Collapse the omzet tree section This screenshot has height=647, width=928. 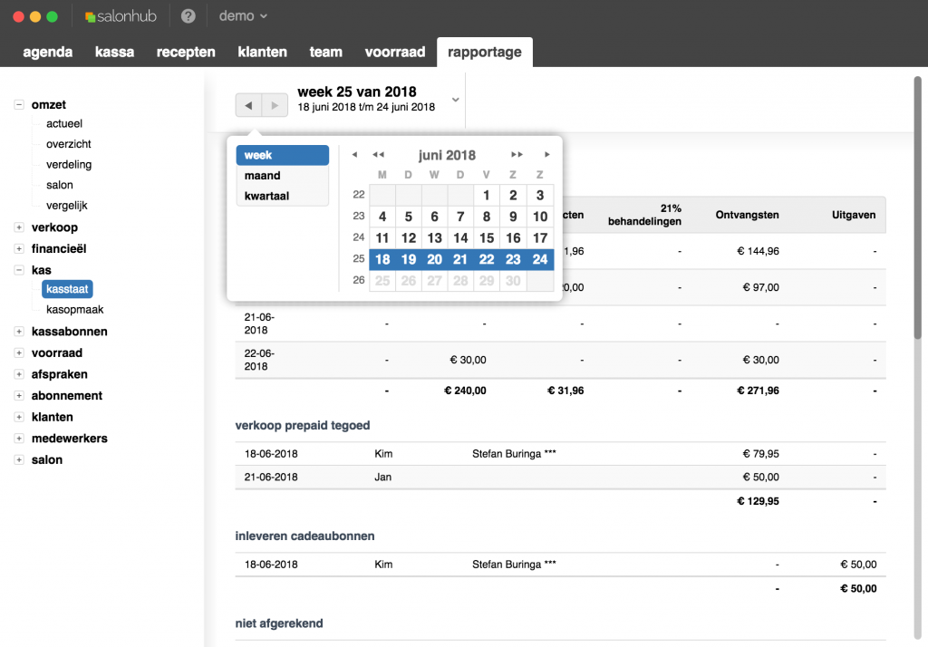pyautogui.click(x=20, y=104)
